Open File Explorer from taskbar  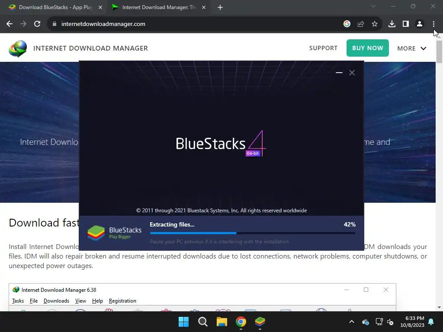[x=222, y=322]
